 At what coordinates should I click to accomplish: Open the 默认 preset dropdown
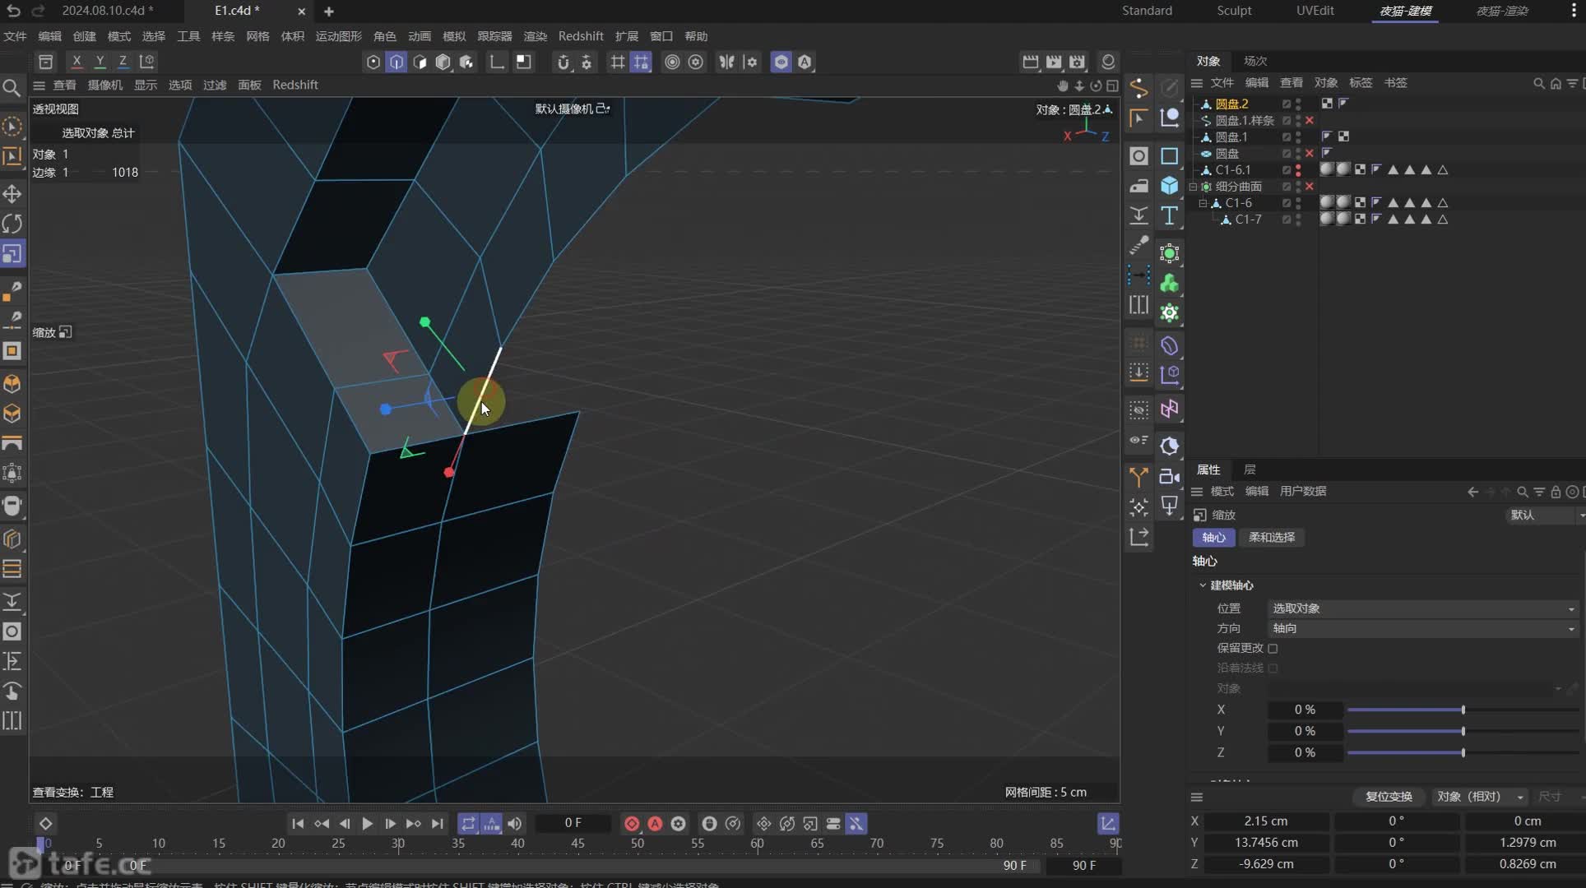click(x=1546, y=515)
